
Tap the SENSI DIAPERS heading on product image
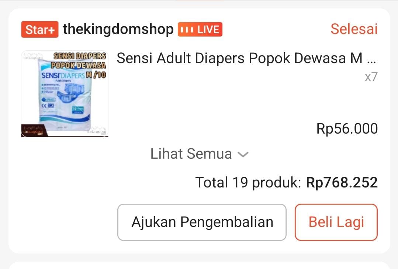point(80,56)
